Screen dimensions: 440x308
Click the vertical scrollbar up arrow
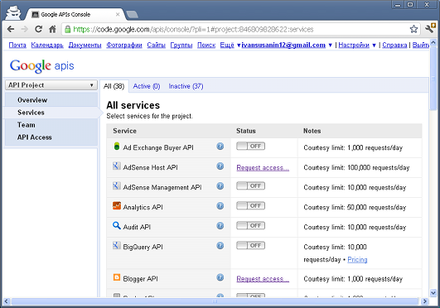click(x=433, y=42)
